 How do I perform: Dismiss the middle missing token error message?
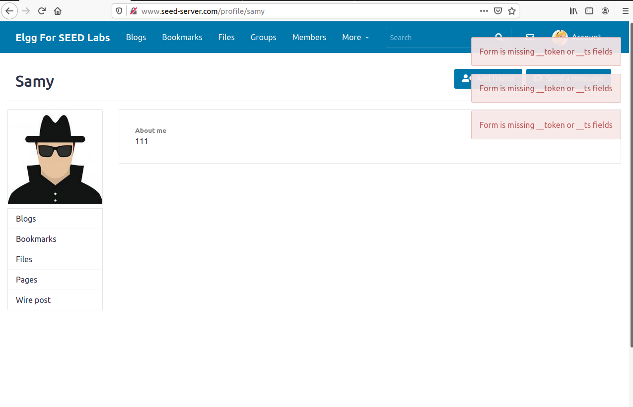[546, 88]
